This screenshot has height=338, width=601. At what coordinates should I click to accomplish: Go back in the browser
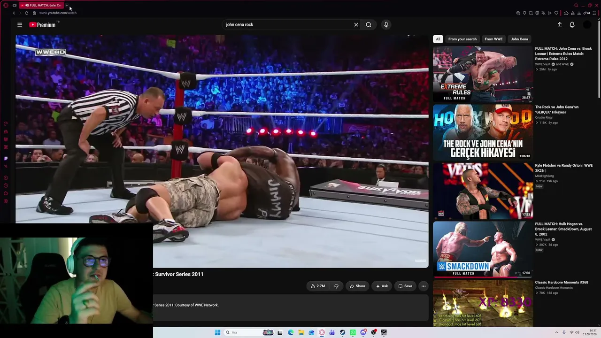point(14,13)
